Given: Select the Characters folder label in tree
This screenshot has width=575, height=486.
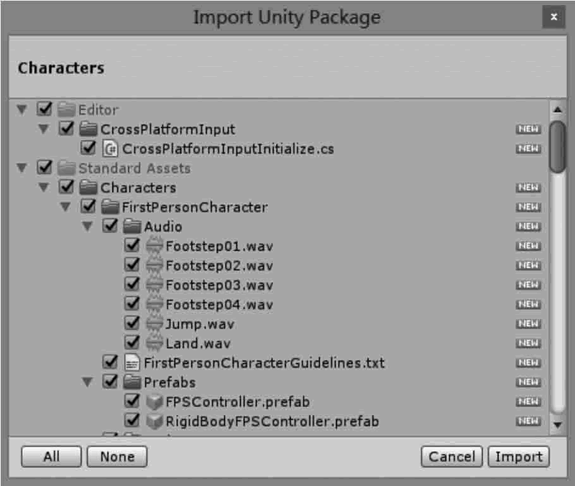Looking at the screenshot, I should pyautogui.click(x=138, y=188).
